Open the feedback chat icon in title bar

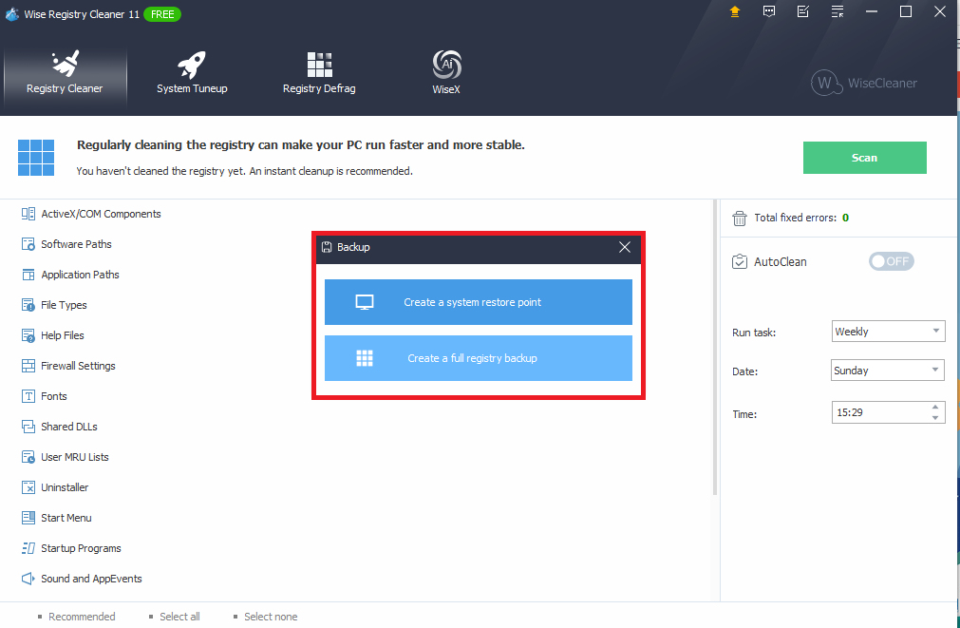click(x=769, y=11)
